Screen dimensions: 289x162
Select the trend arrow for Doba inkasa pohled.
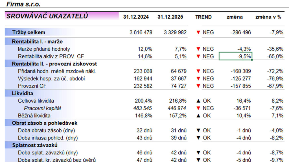198,138
